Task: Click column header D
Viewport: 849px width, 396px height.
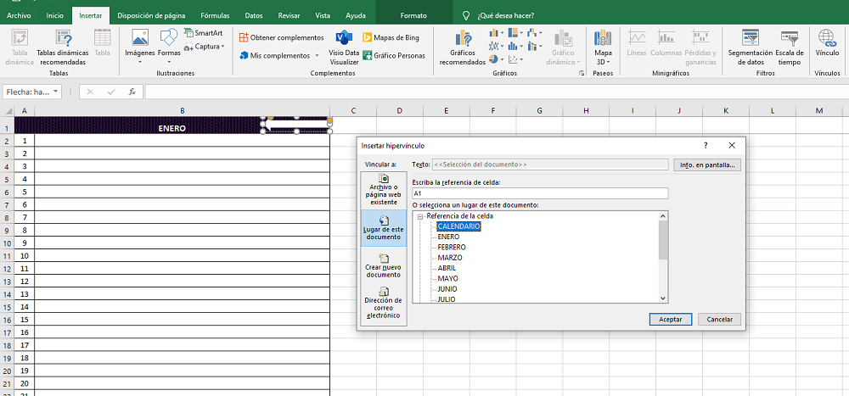Action: pos(400,111)
